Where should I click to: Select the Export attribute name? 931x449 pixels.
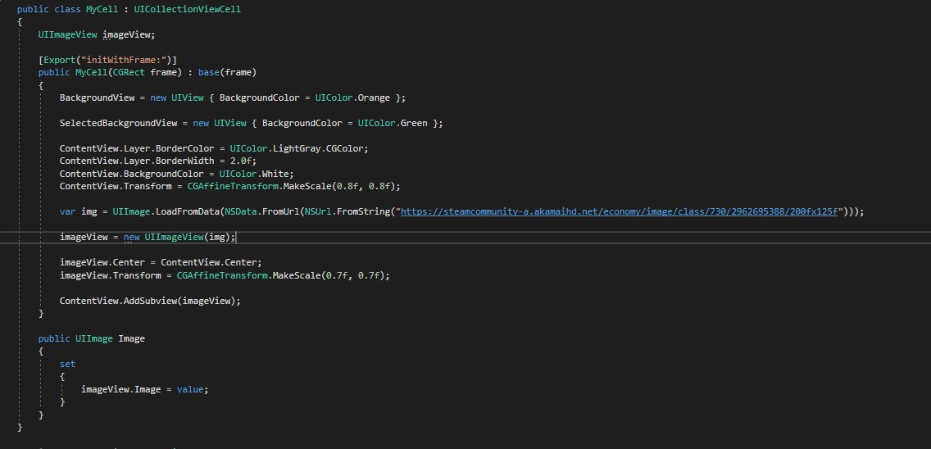click(x=59, y=60)
